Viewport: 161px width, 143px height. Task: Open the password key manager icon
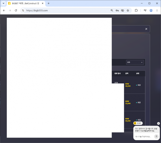tap(117, 10)
